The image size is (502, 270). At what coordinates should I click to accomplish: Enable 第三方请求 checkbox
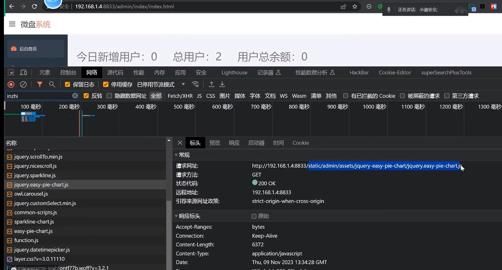click(447, 96)
